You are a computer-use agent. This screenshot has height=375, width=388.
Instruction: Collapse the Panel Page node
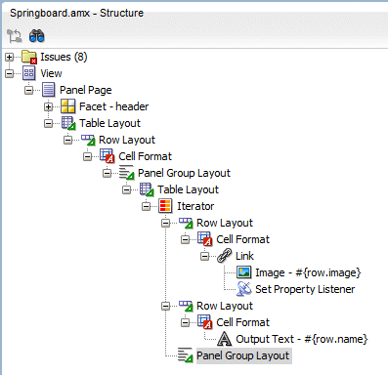[29, 90]
